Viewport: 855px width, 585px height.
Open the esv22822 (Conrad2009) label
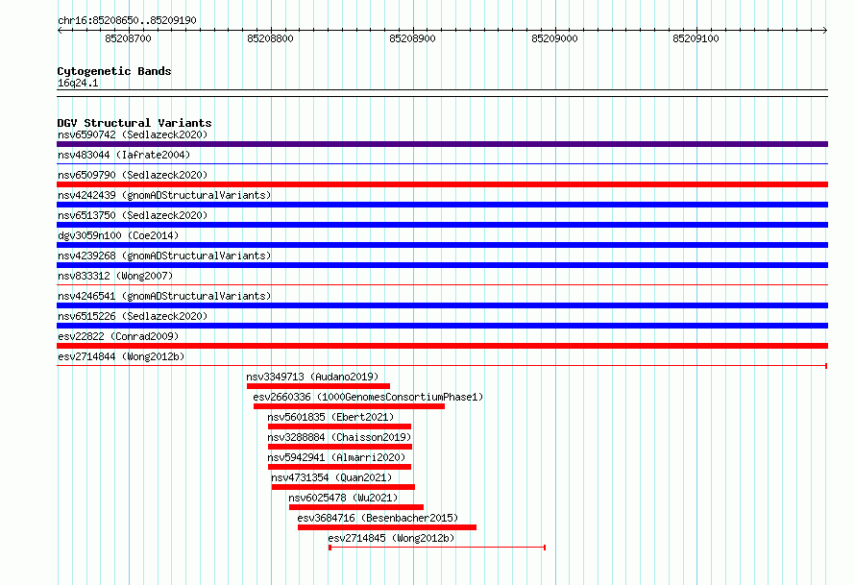[x=118, y=336]
